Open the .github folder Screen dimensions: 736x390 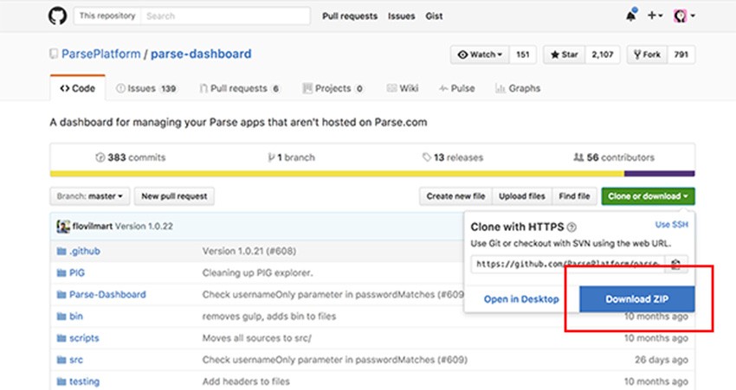85,252
